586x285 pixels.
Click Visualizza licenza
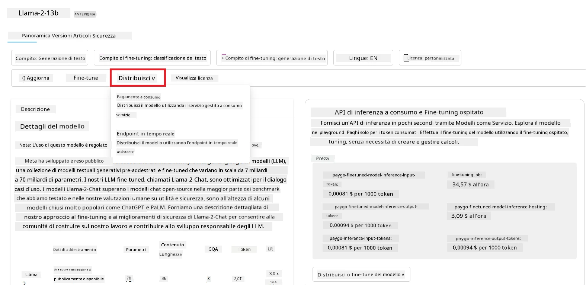pos(194,78)
